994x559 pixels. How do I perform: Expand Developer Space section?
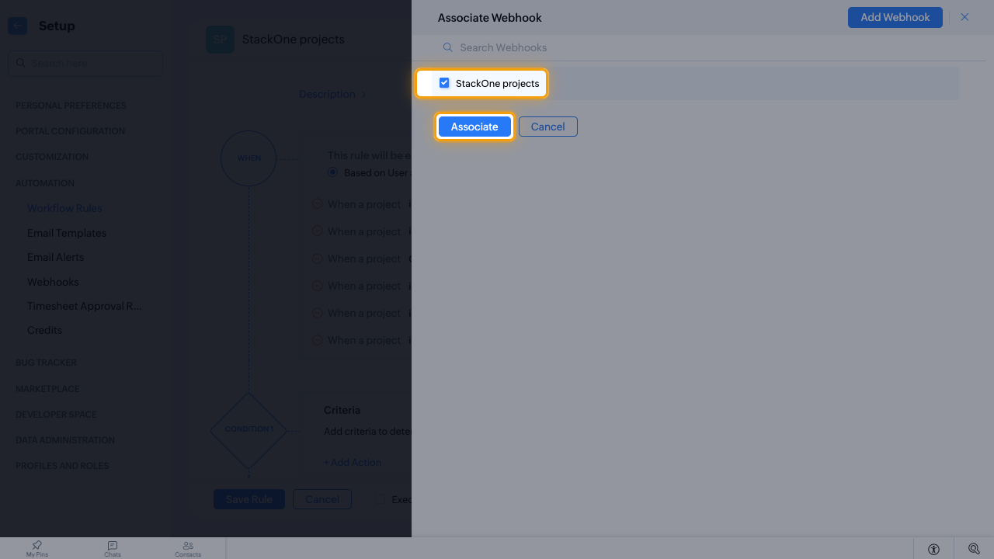point(56,415)
